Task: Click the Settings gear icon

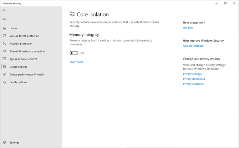Action: 4,143
